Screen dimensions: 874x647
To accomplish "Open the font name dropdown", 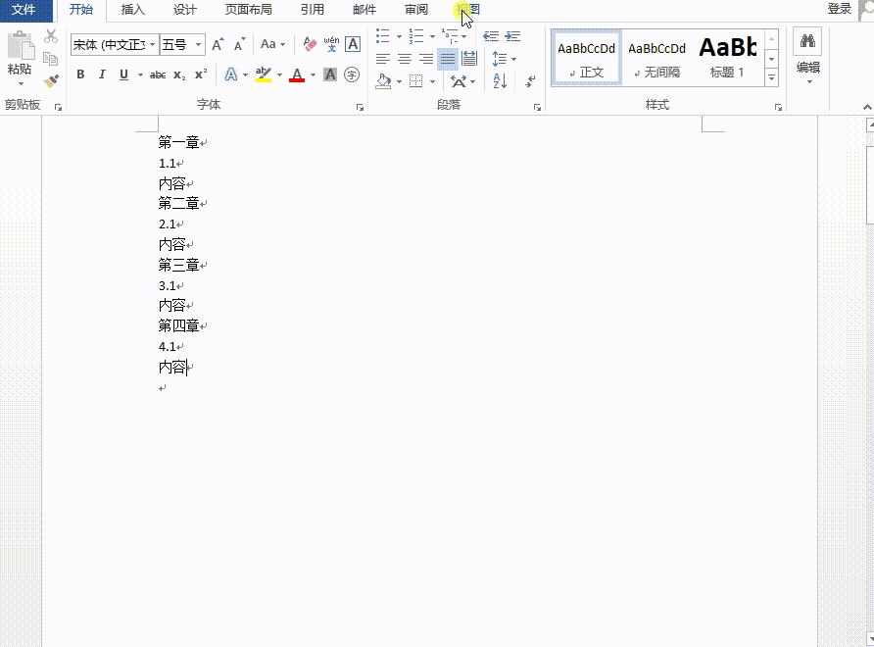I will click(152, 45).
